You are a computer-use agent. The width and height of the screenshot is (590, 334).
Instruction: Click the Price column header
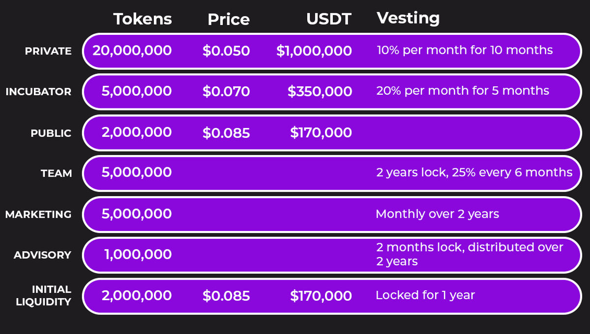(x=228, y=20)
